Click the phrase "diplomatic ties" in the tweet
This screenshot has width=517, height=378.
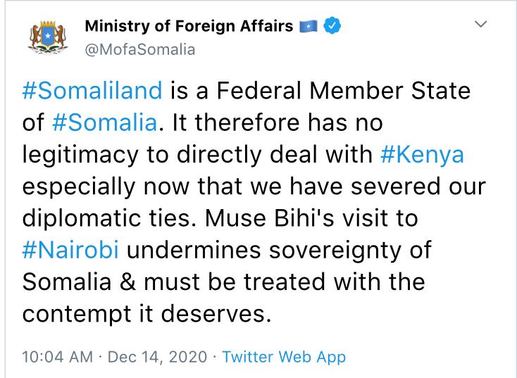click(106, 219)
